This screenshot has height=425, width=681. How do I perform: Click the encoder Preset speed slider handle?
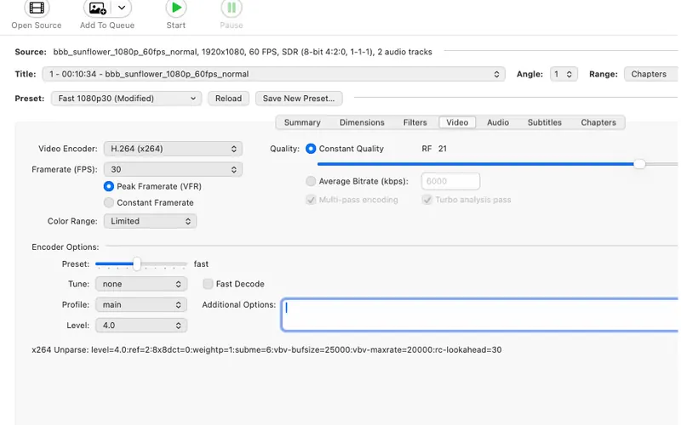(x=137, y=263)
